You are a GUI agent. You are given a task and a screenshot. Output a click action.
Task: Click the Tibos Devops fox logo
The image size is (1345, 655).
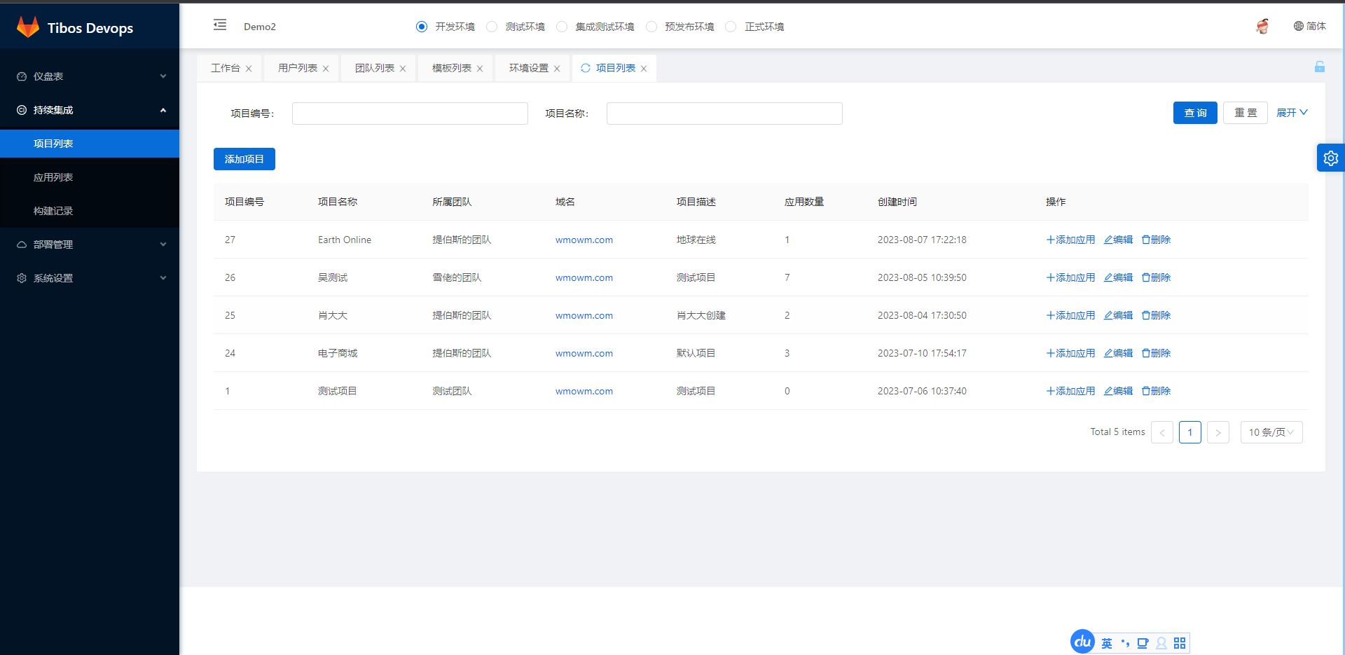point(28,27)
